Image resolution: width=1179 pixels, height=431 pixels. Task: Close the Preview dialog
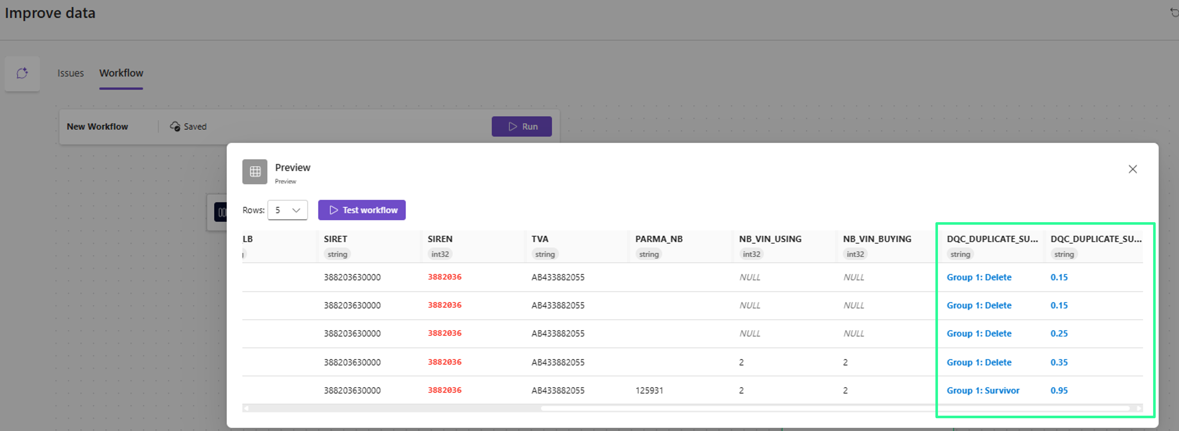pos(1132,169)
